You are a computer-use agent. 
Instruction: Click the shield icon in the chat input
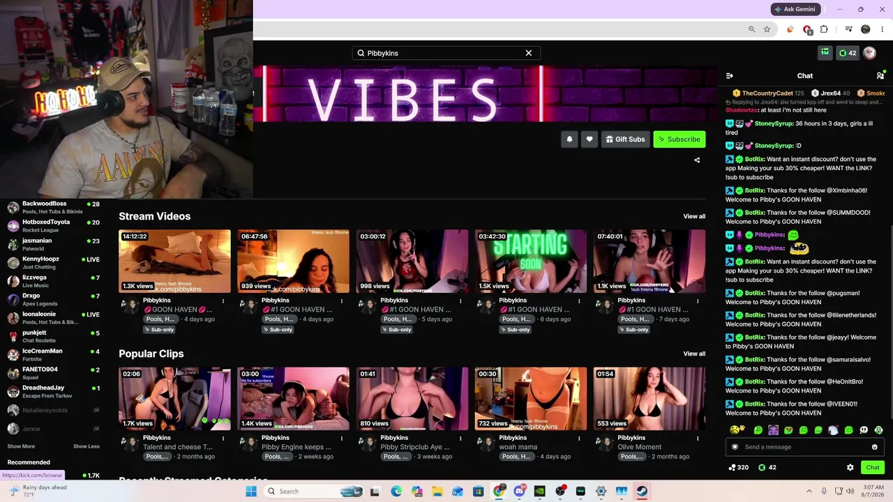click(x=735, y=447)
